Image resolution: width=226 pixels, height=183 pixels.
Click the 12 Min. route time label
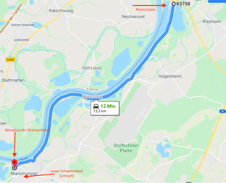tap(108, 106)
